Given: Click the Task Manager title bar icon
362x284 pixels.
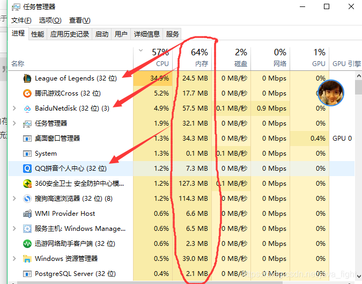Looking at the screenshot, I should click(16, 7).
